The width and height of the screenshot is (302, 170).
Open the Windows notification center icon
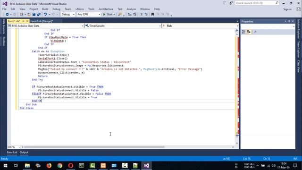(295, 166)
